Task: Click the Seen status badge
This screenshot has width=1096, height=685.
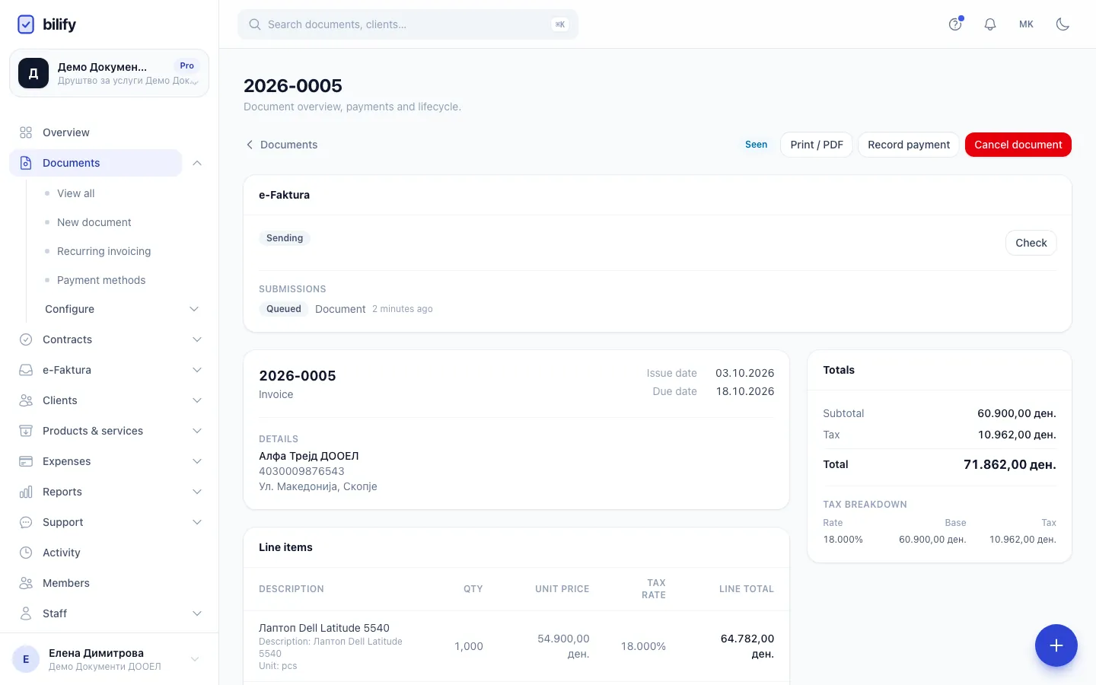Action: [757, 145]
